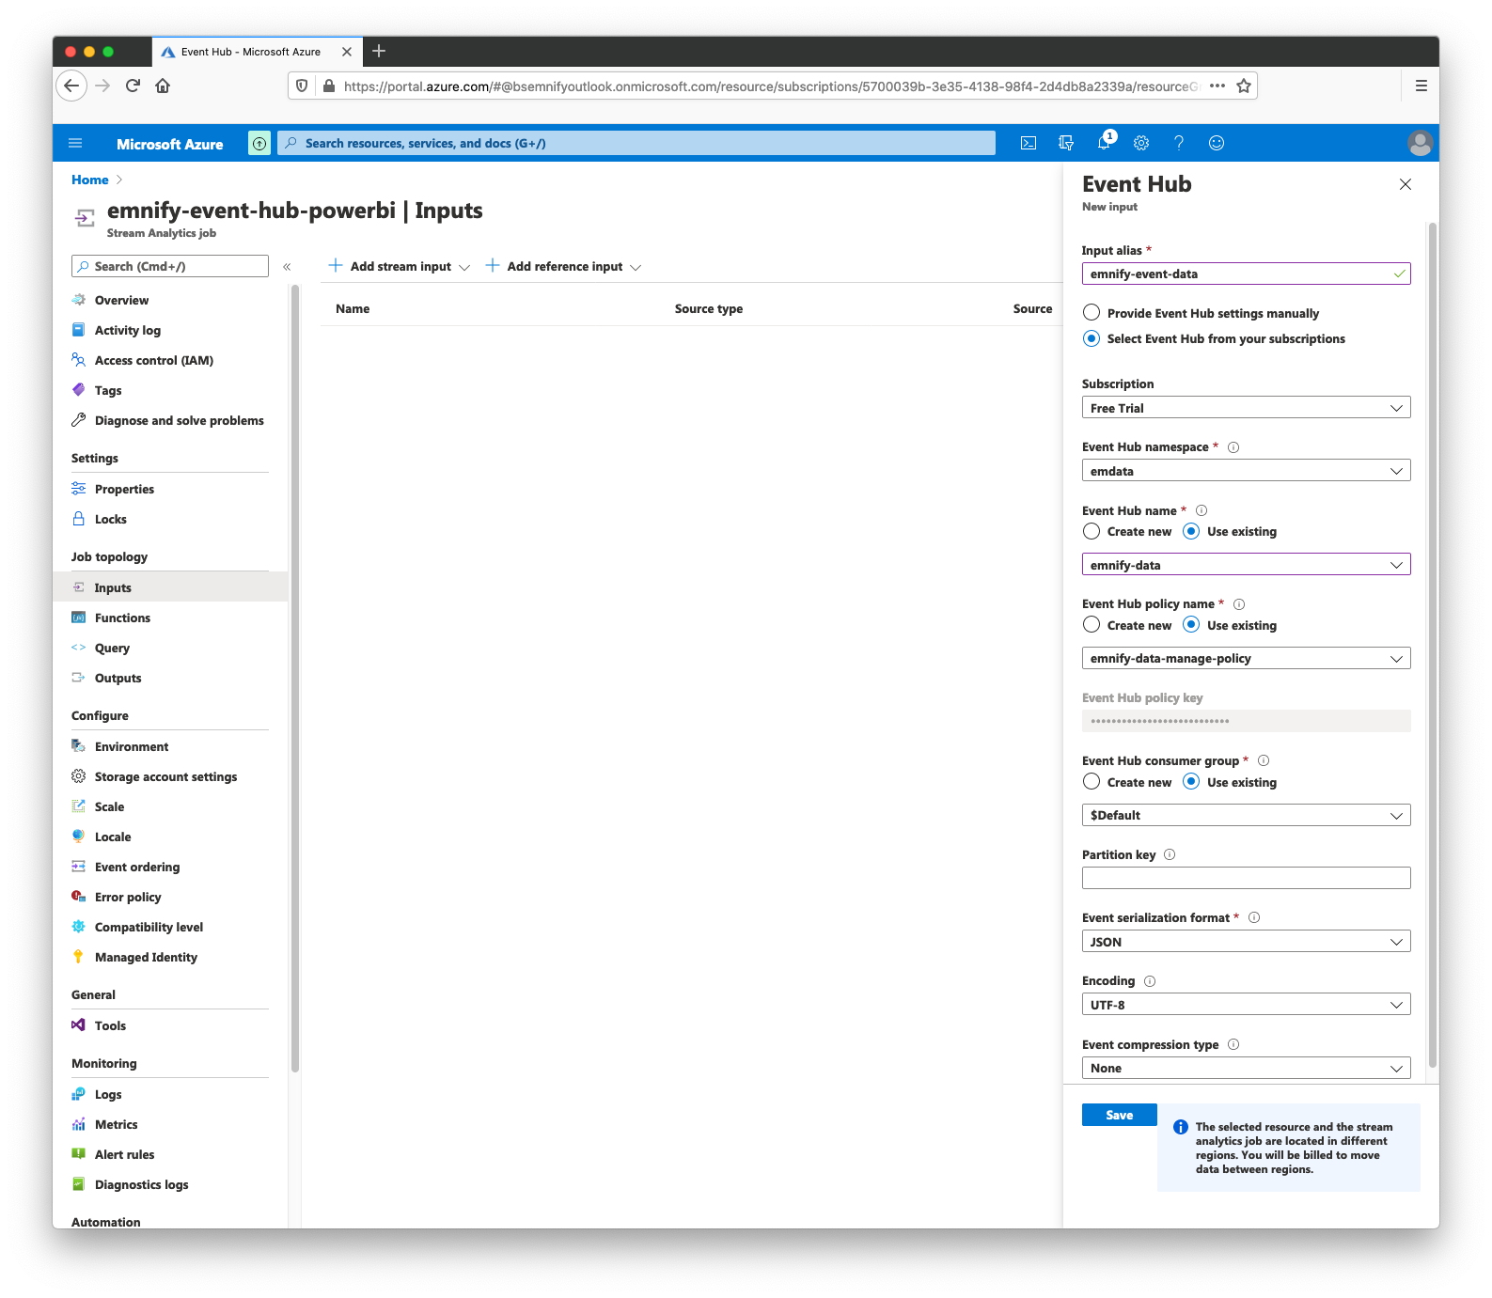
Task: Open the Event Hub namespace dropdown emdata
Action: (x=1246, y=471)
